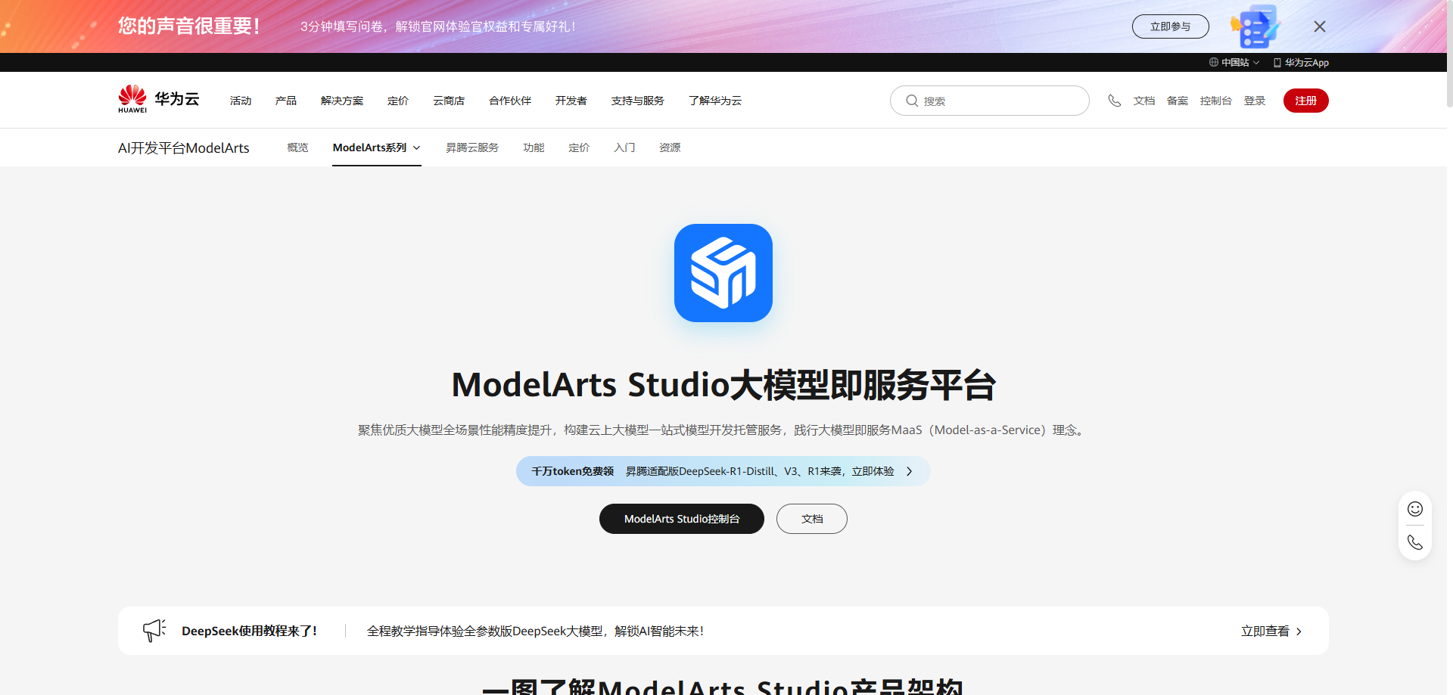Screen dimensions: 1453x695
Task: Open 控制台 link in header
Action: point(1216,101)
